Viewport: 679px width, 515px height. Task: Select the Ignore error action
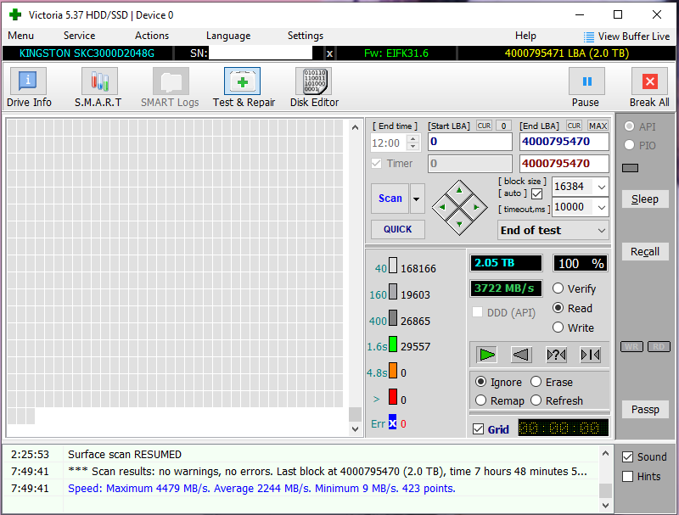coord(480,382)
